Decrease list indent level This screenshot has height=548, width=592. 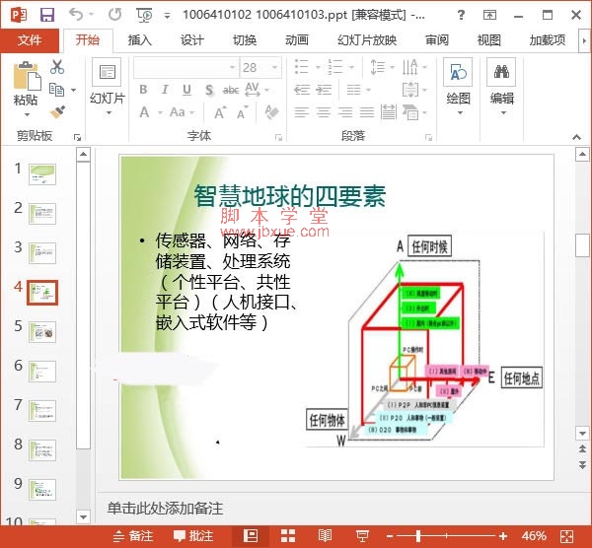pos(302,90)
